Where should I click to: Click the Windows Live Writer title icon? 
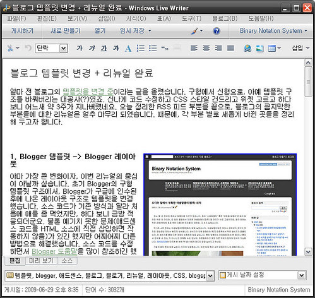point(7,8)
